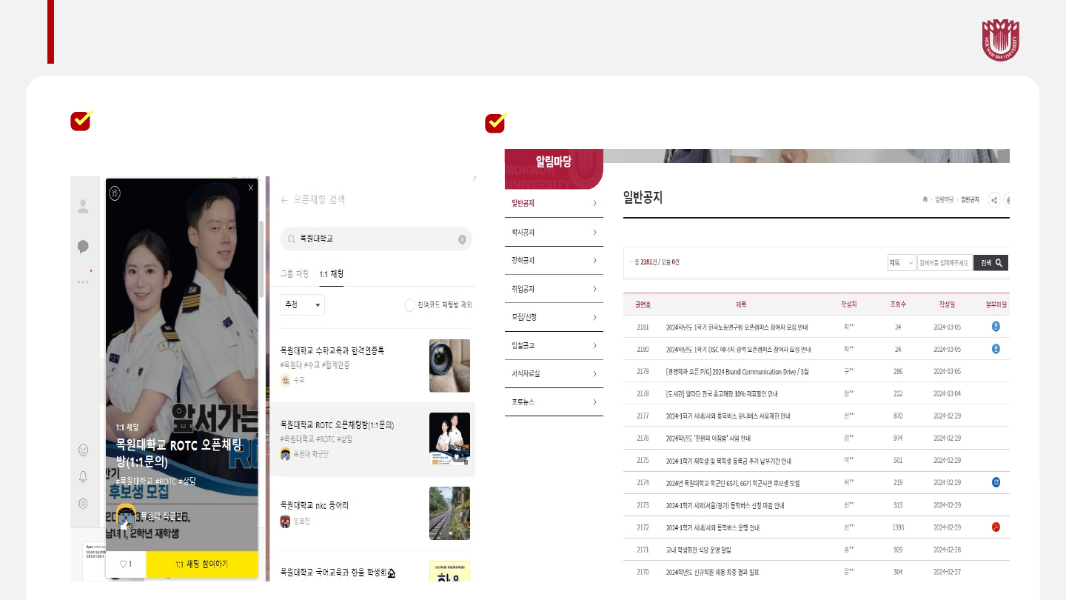Toggle the 참여코드 채팅방 제외 option
The image size is (1066, 600).
[409, 304]
